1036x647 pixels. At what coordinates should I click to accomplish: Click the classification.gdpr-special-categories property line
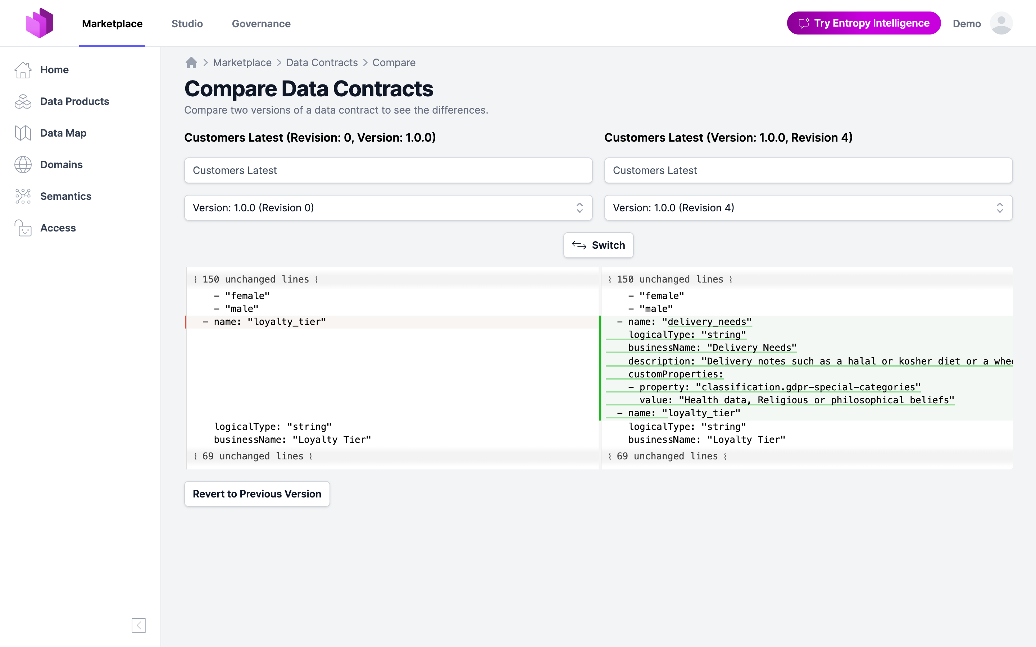(x=774, y=387)
